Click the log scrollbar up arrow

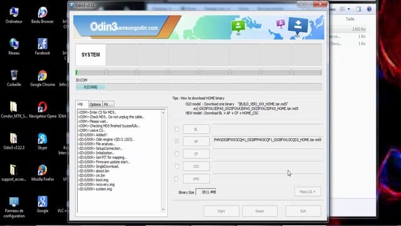[x=163, y=113]
